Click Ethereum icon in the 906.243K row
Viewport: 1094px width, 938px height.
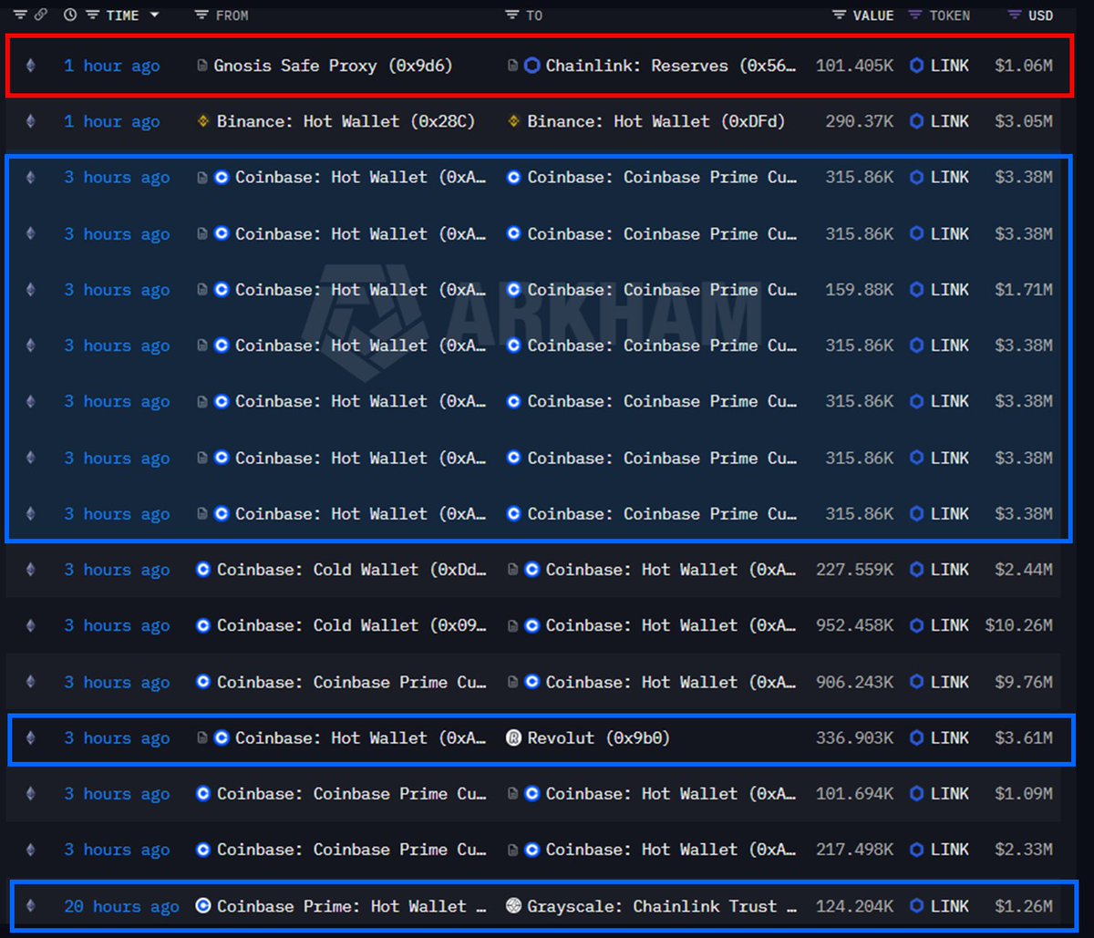31,682
